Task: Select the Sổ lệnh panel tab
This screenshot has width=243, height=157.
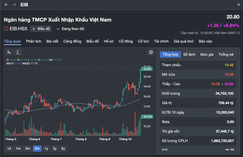Action: (x=189, y=55)
